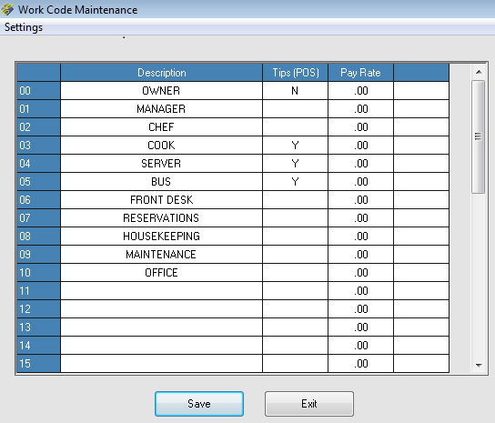Viewport: 495px width, 423px height.
Task: Select row header 05 for BUS
Action: [38, 182]
